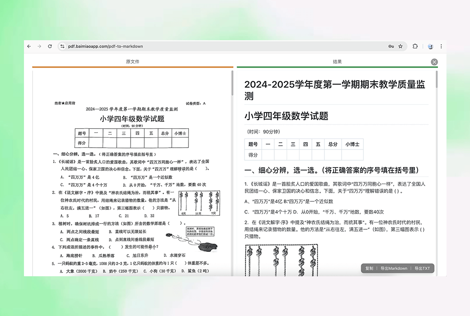470x316 pixels.
Task: Click option B. 奶牛（250千克） in PDF
Action: tap(121, 271)
